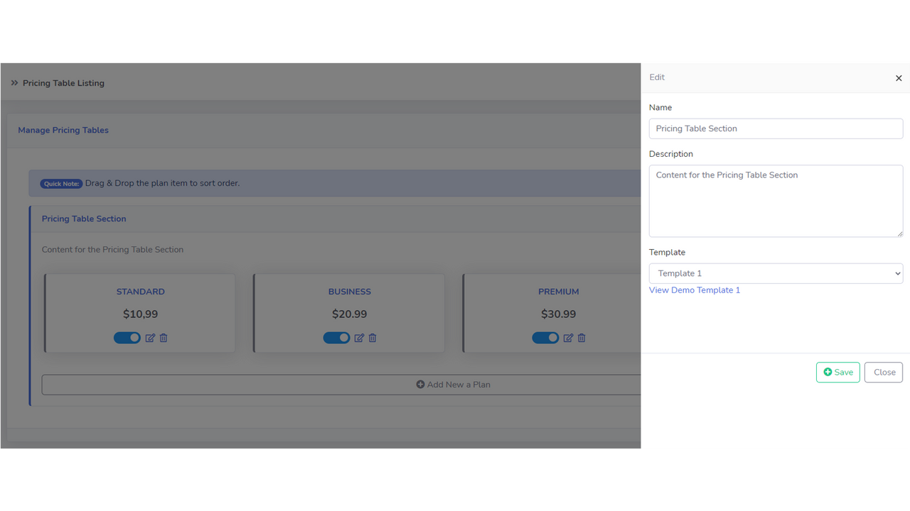Viewport: 910px width, 511px height.
Task: Close the Edit panel with the Close button
Action: tap(883, 372)
